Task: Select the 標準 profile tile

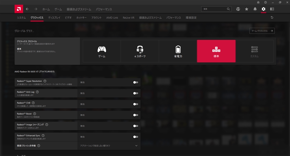Action: pyautogui.click(x=216, y=51)
